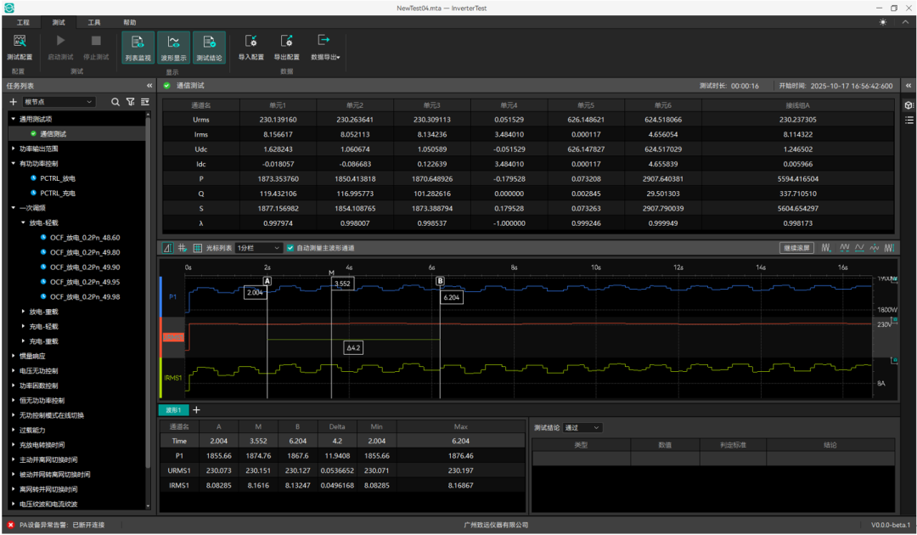Switch to the 工程 ribbon tab
917x535 pixels.
(23, 22)
